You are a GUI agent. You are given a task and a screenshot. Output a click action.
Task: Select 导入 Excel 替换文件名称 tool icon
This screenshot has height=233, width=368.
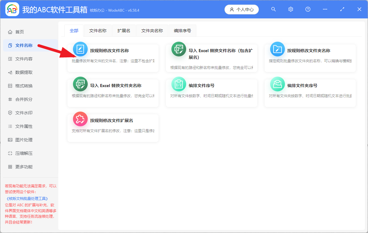coord(179,49)
